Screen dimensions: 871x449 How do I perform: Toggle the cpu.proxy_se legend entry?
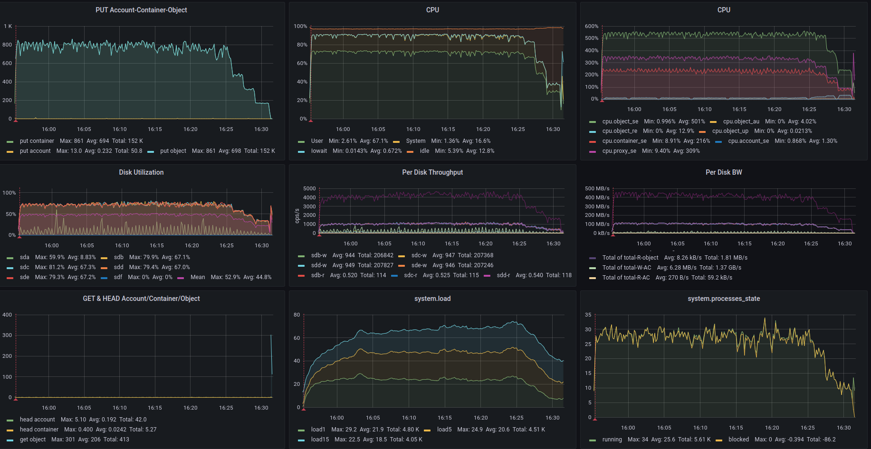point(619,151)
